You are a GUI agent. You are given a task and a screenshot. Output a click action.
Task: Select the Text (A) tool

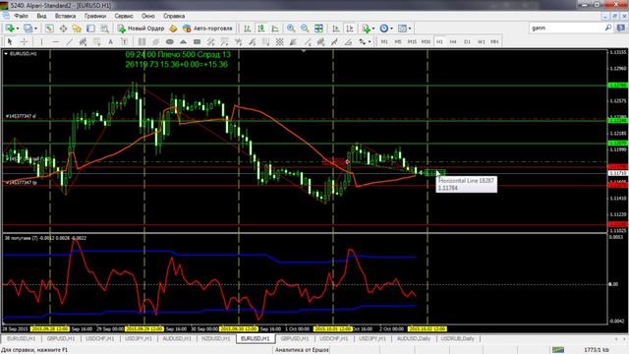(x=110, y=41)
